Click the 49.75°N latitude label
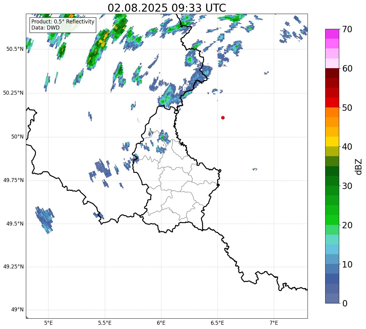The width and height of the screenshot is (366, 329). tap(13, 180)
